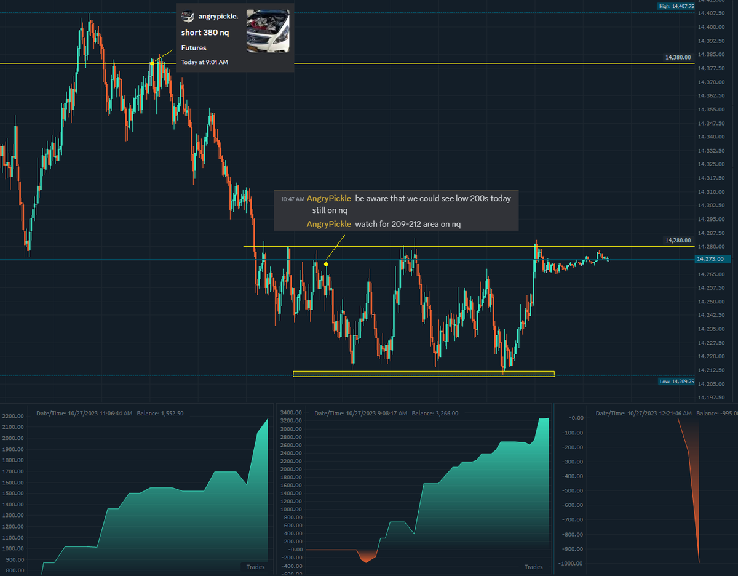Click the 'Today at 9:01 AM' timestamp
The image size is (738, 576).
point(204,62)
